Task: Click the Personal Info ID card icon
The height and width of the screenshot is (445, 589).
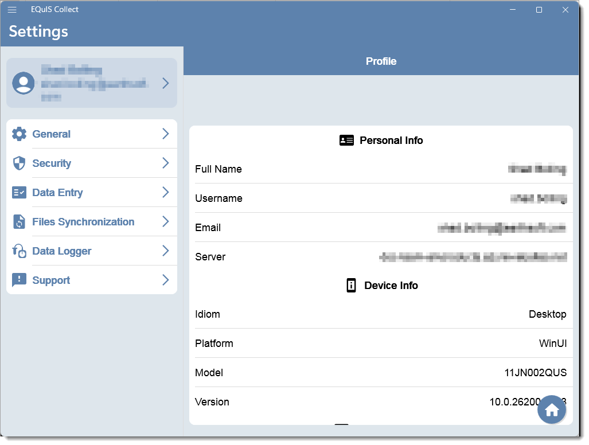Action: (346, 140)
